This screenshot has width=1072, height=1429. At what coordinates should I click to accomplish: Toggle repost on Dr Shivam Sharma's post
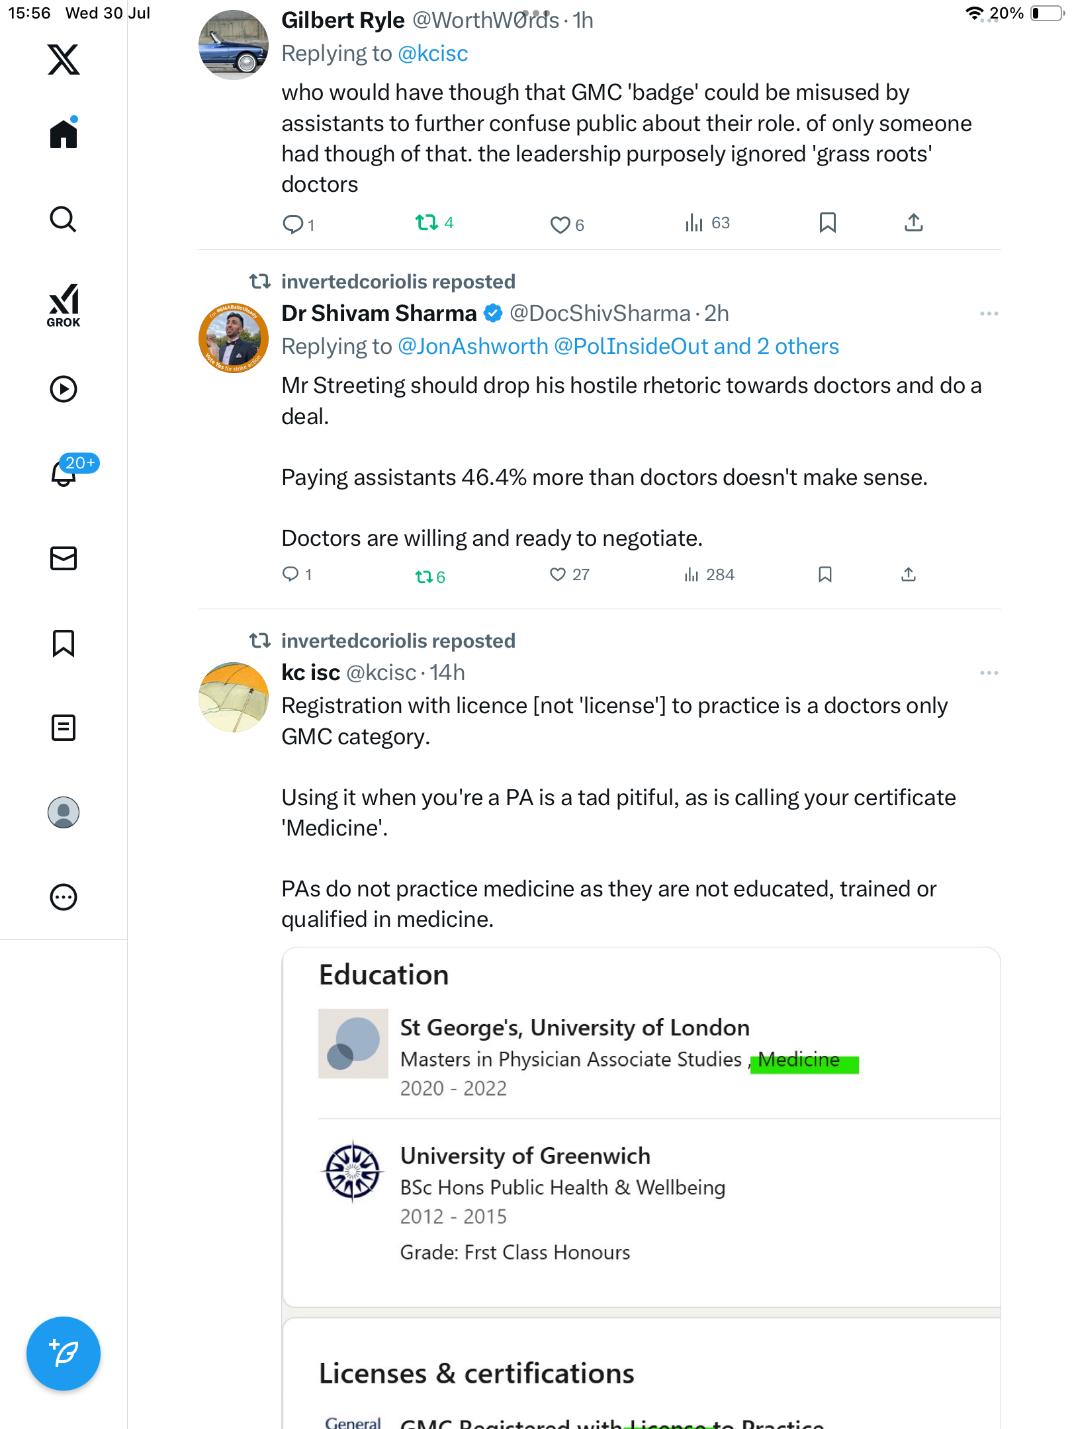(430, 576)
